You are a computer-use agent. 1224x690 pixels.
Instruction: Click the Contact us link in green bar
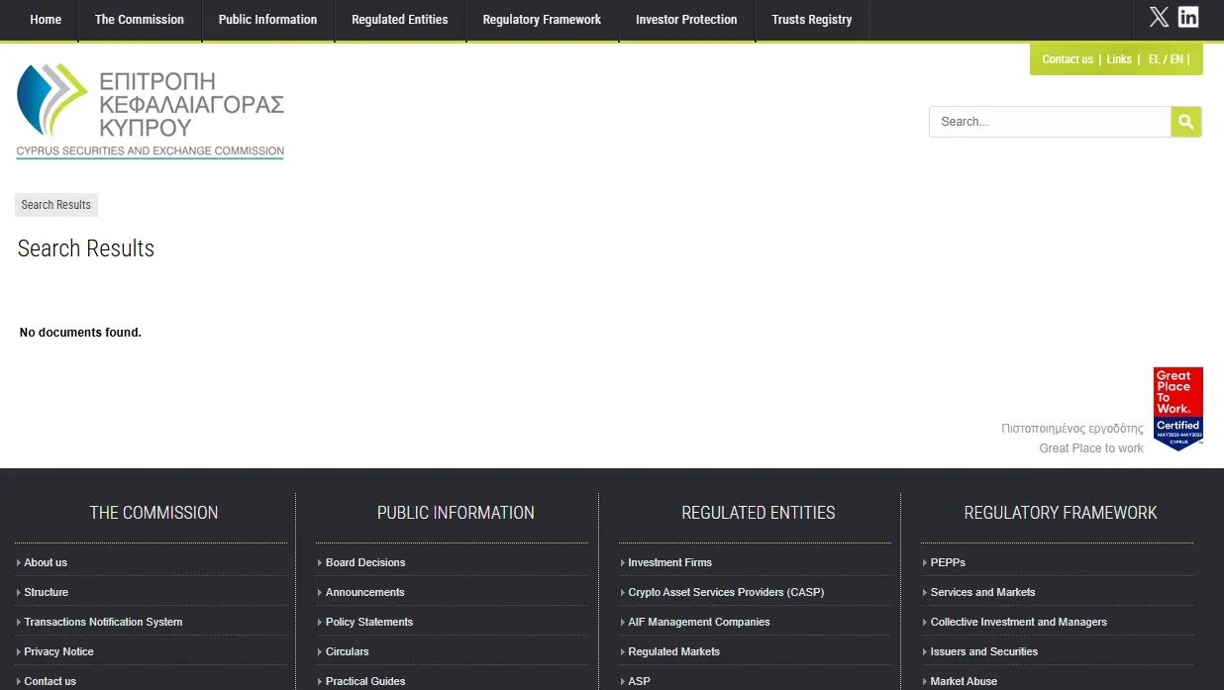(1068, 59)
